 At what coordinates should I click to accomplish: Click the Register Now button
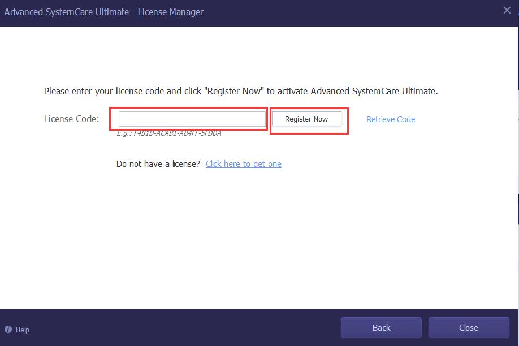[x=306, y=119]
